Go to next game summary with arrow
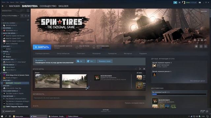This screenshot has width=211, height=118. [x=140, y=69]
